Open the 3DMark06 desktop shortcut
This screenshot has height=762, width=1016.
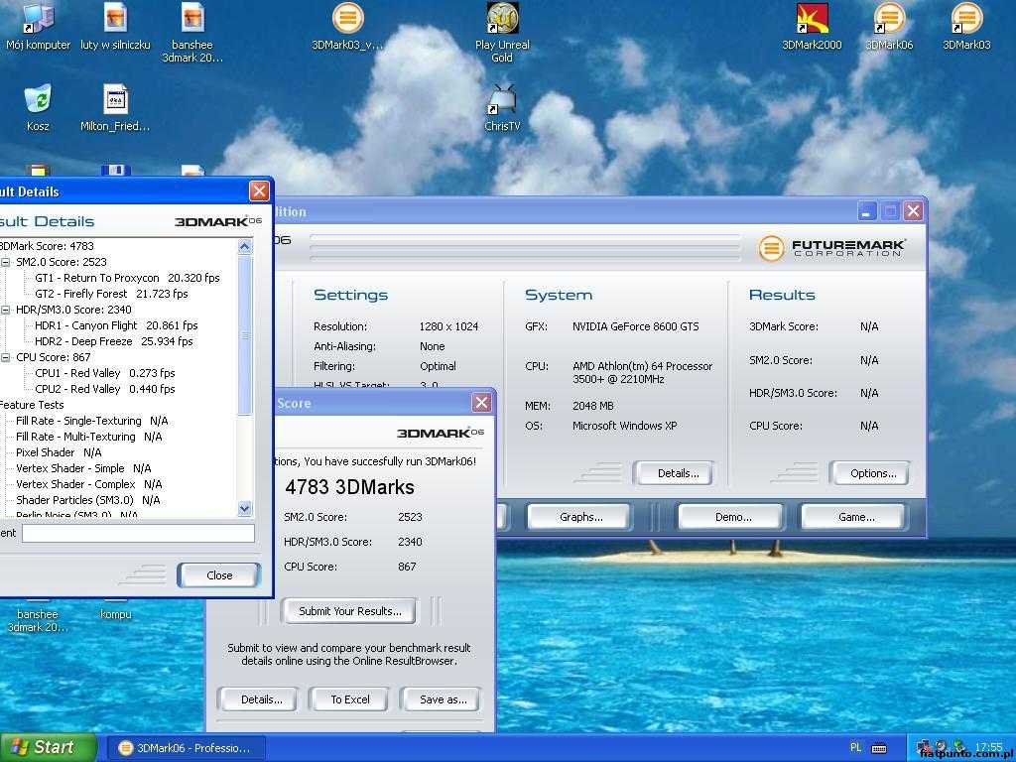tap(889, 27)
